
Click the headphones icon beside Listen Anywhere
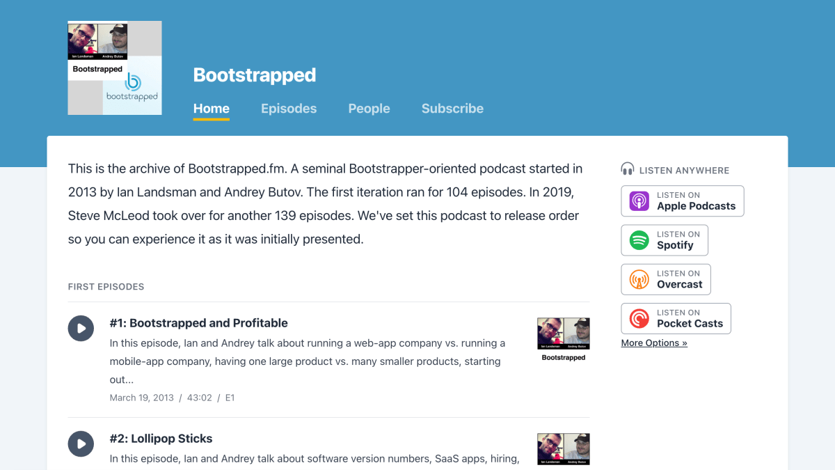point(628,169)
